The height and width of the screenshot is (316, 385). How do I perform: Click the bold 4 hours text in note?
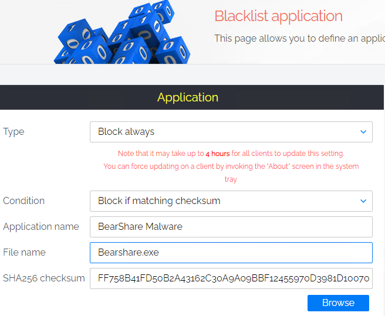point(218,154)
